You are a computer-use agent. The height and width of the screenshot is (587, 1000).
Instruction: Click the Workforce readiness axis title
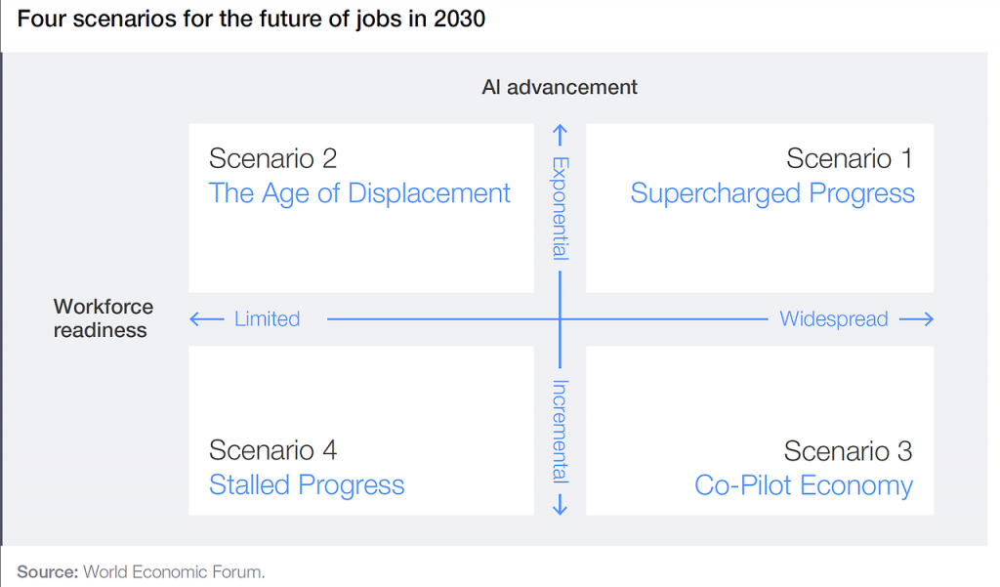[x=103, y=318]
